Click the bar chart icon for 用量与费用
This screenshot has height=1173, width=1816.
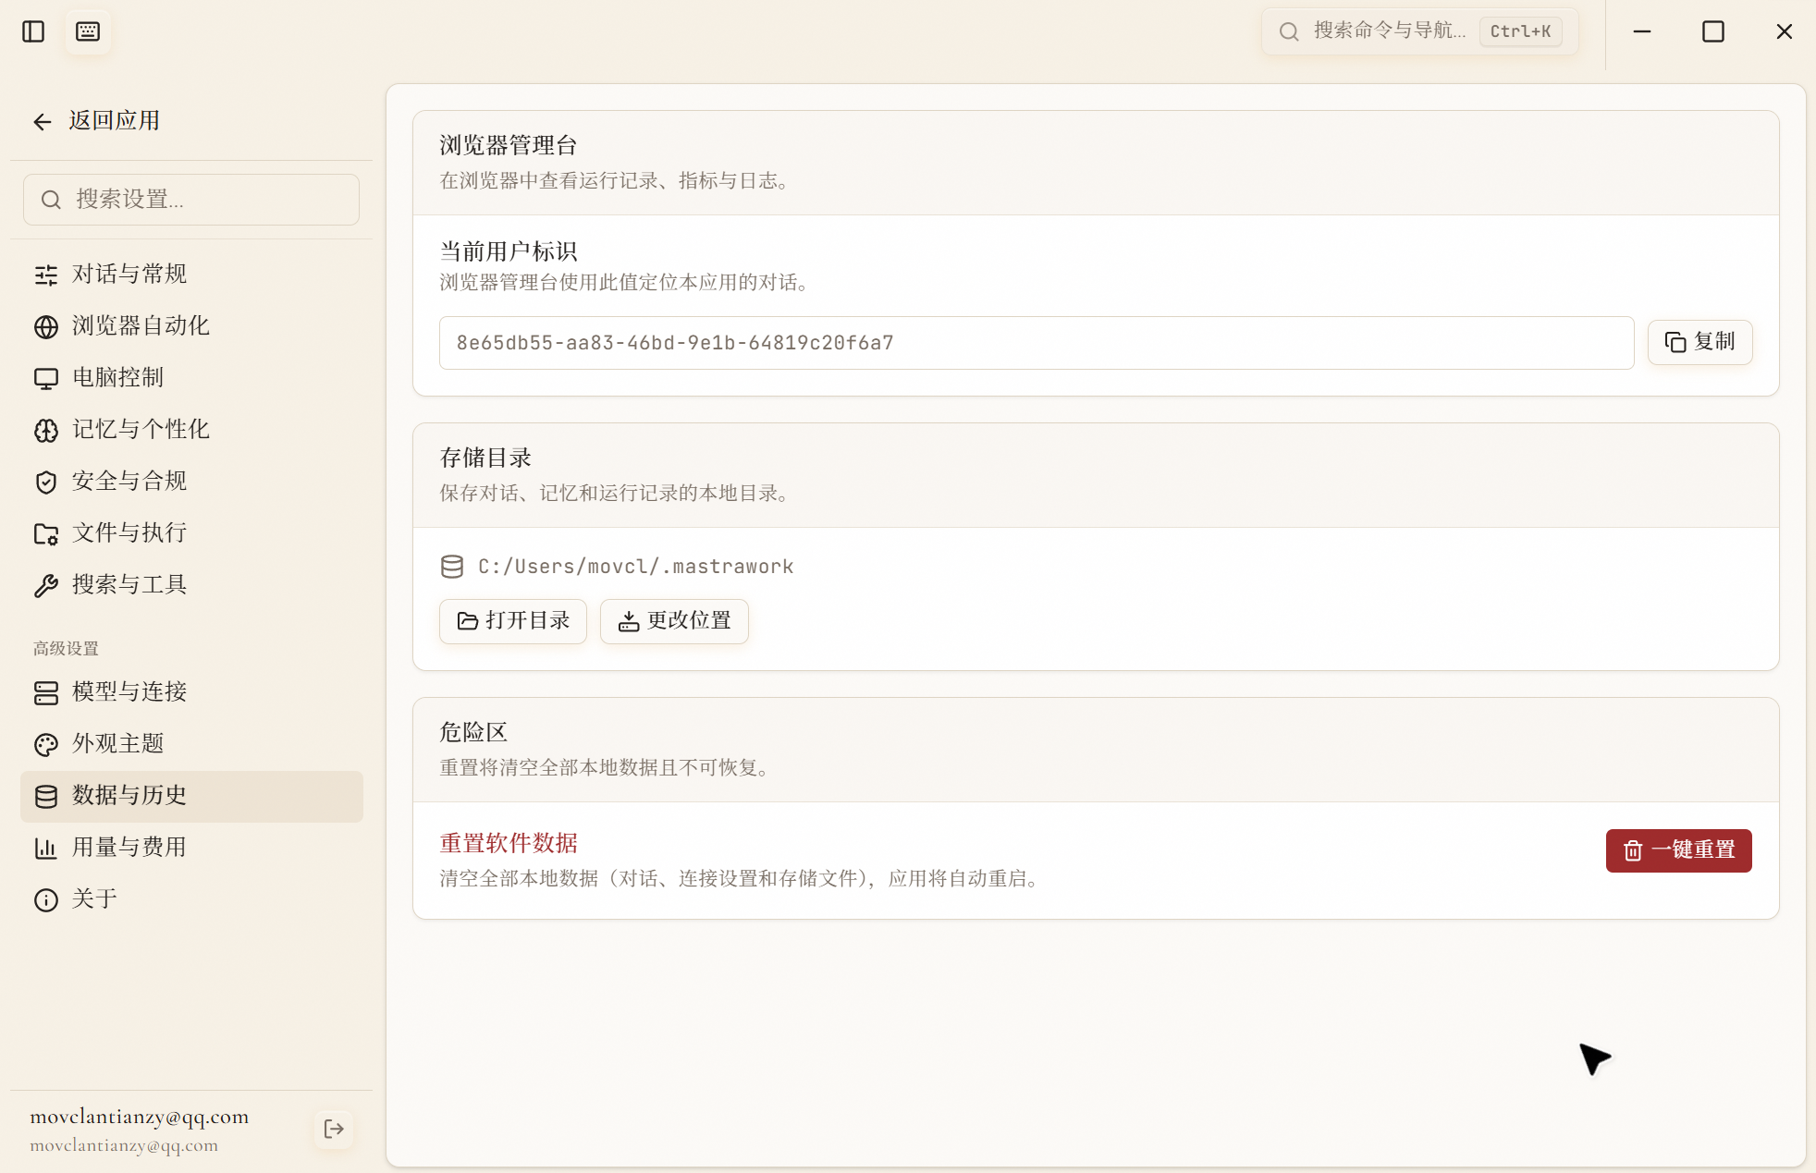46,848
